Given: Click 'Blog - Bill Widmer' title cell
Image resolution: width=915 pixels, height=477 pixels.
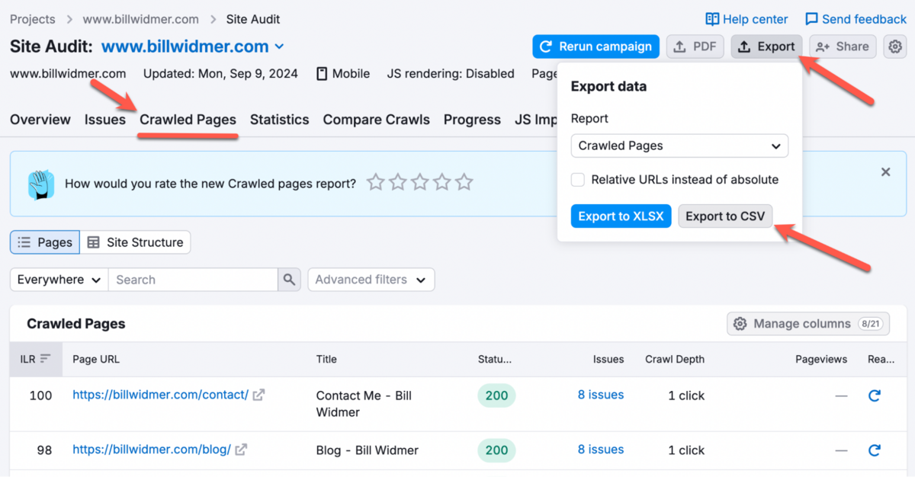Looking at the screenshot, I should tap(368, 450).
